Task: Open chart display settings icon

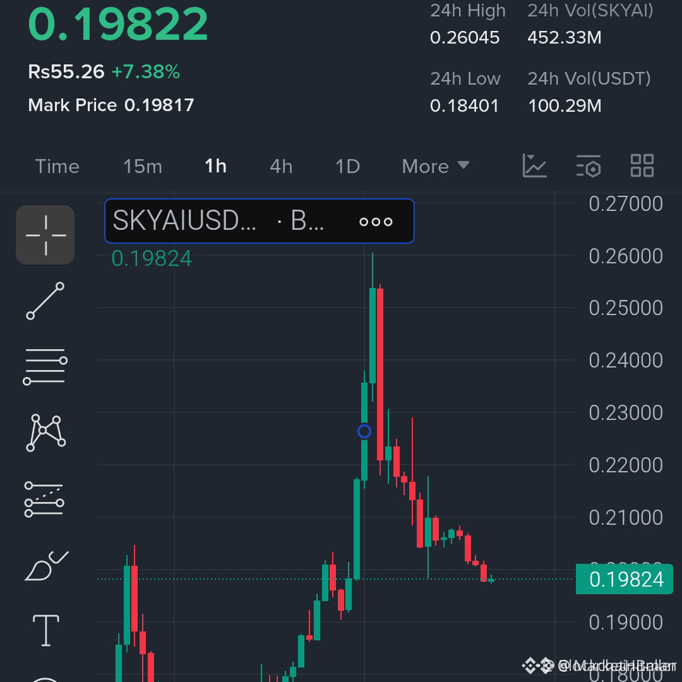Action: [588, 165]
